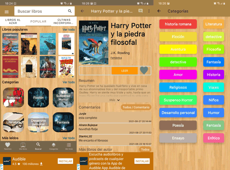
Task: Tap Todos / Comentario button
Action: (x=136, y=107)
